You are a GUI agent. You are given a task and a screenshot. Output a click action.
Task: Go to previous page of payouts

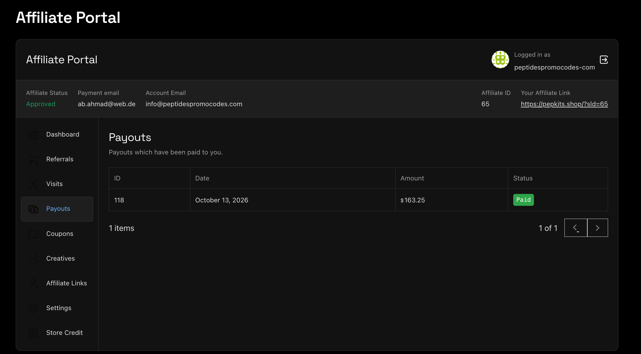point(576,228)
